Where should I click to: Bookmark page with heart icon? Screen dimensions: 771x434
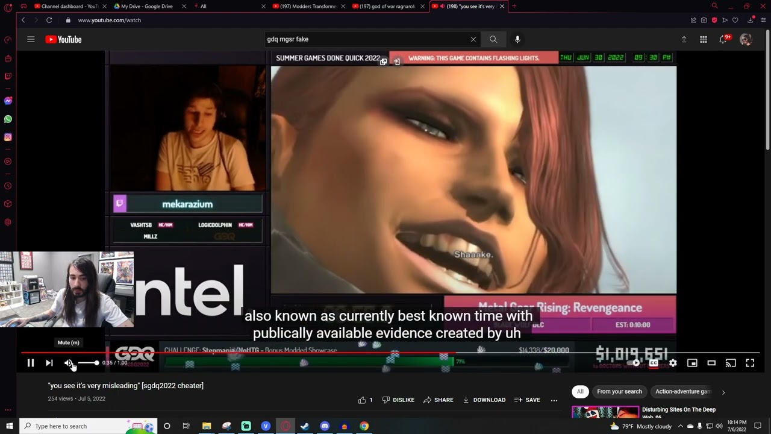[735, 20]
